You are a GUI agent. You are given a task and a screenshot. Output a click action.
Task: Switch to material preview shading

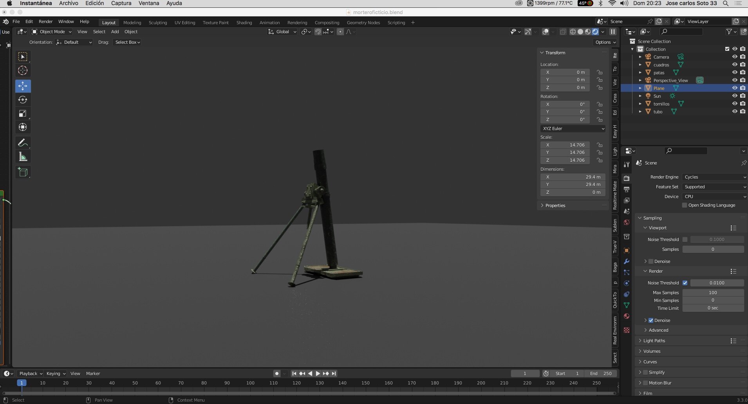coord(588,32)
